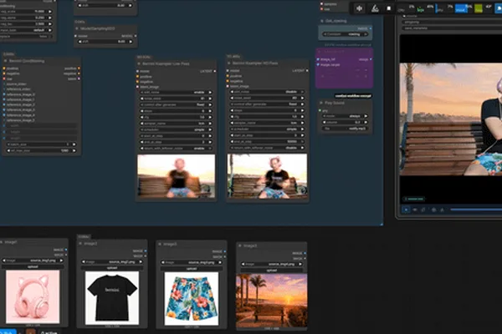Increase batch_size arrow in Bernini Conditioning
Viewport: 502px width, 334px height.
(x=74, y=144)
